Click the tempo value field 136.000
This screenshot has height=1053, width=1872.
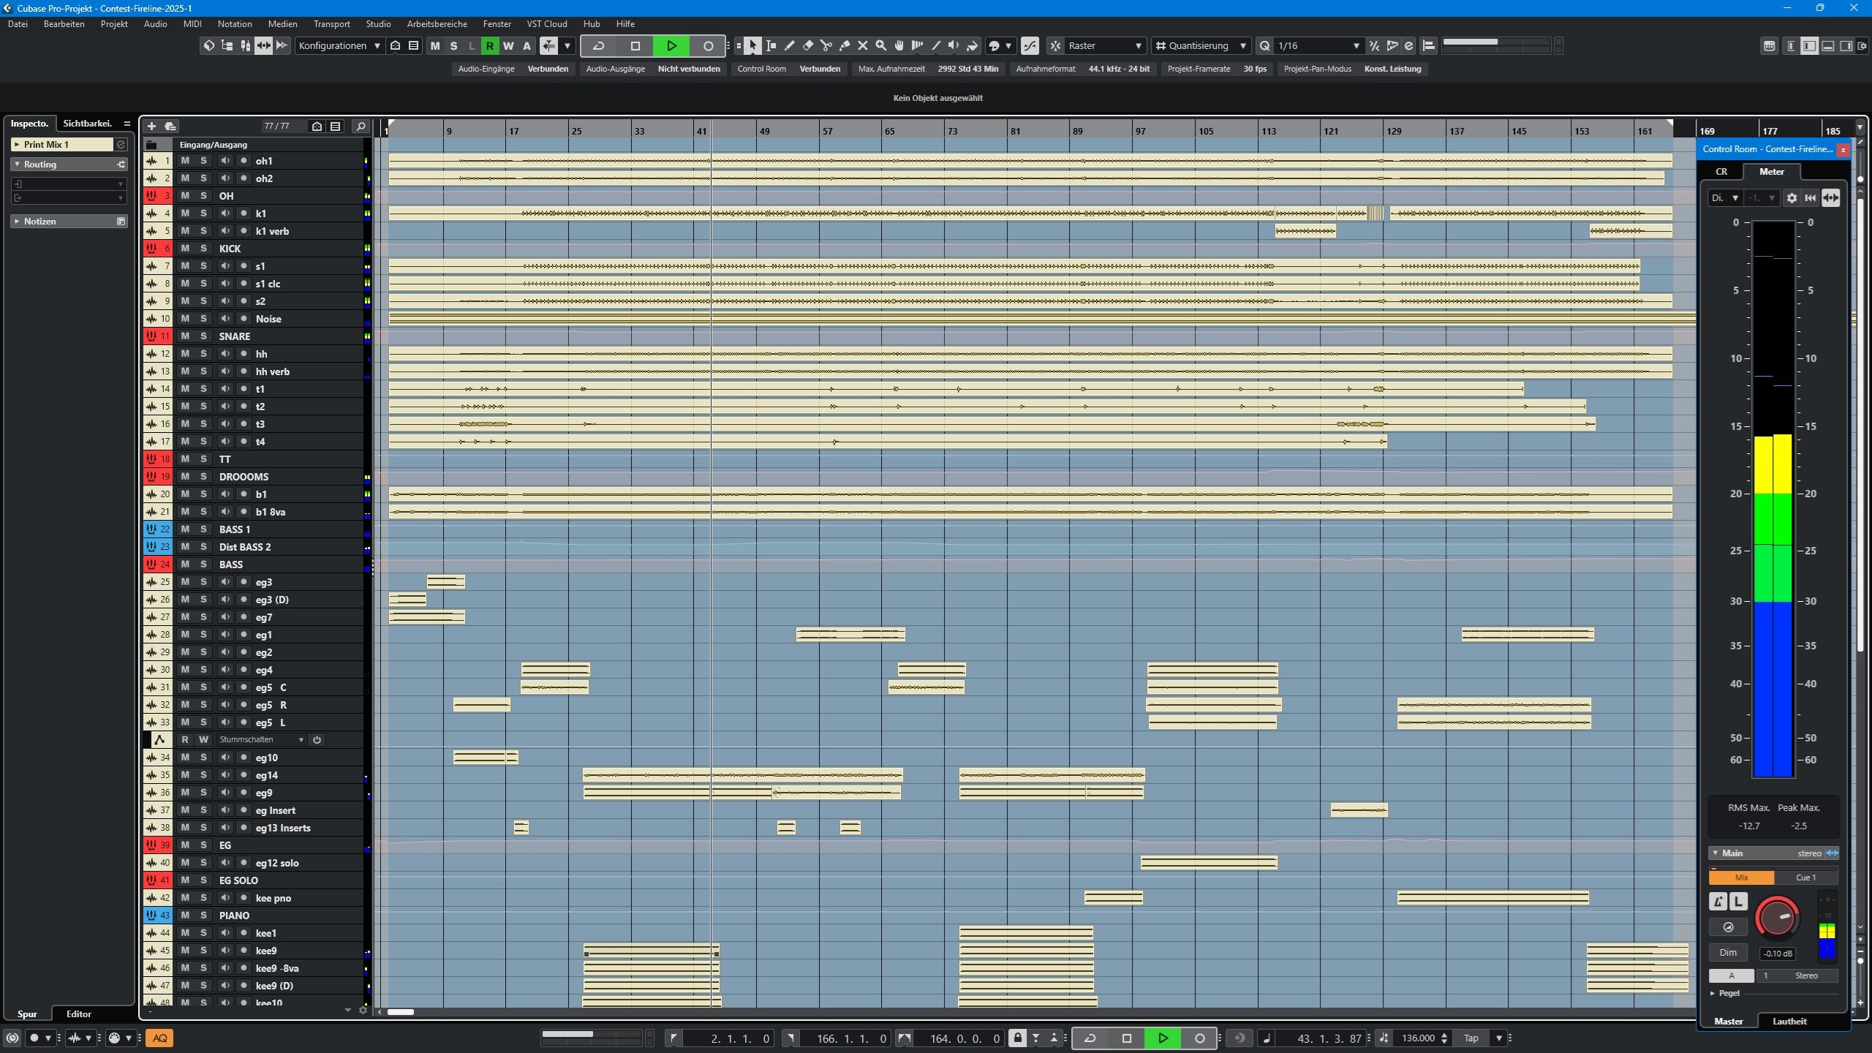1417,1038
